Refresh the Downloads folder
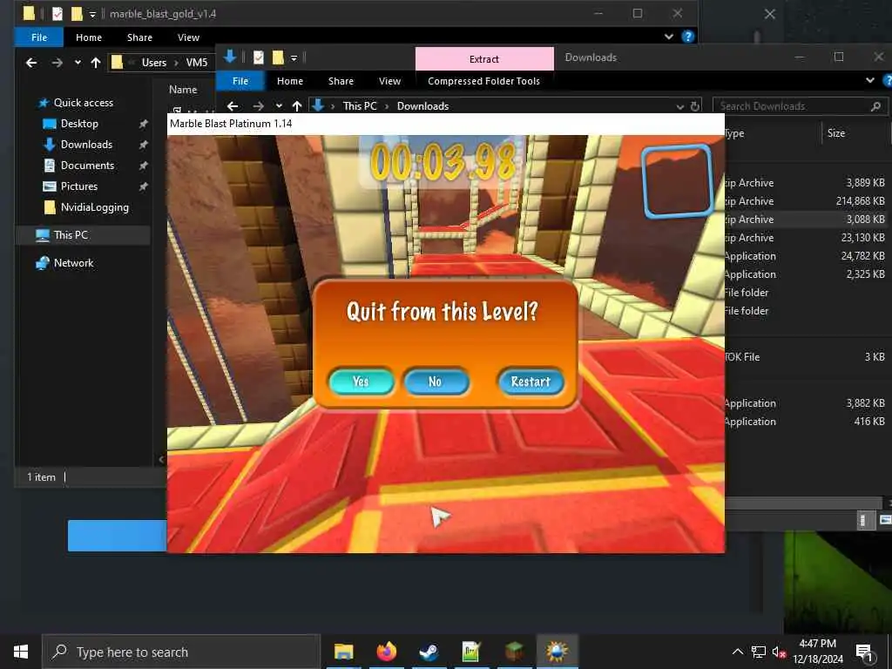This screenshot has width=892, height=669. pos(694,106)
